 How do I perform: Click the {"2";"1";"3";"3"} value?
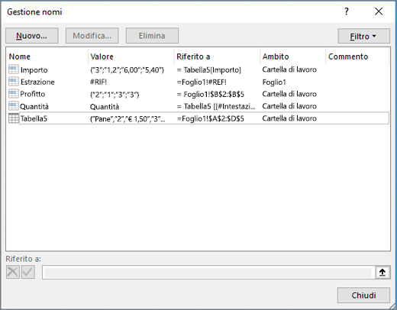pyautogui.click(x=115, y=95)
